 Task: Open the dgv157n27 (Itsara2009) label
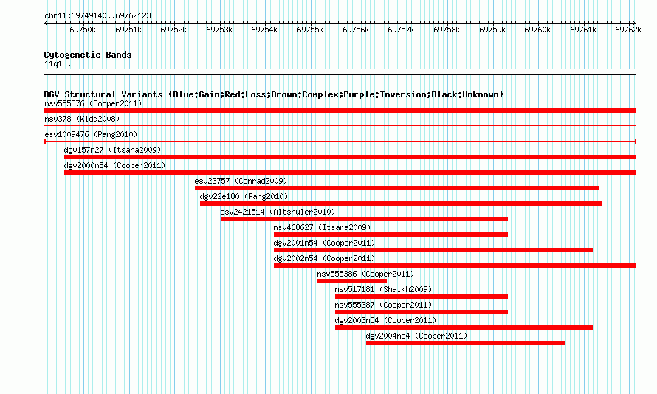(112, 150)
